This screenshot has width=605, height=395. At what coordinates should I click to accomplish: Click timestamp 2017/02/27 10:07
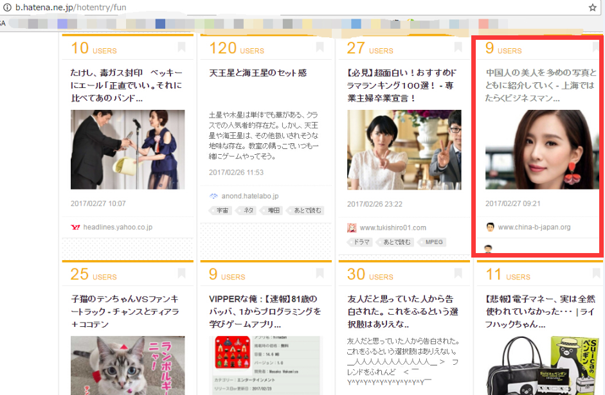(x=98, y=204)
